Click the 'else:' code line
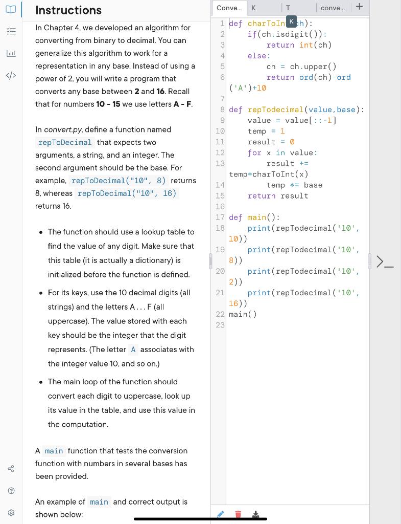Viewport: 401px width, 524px height. click(259, 56)
